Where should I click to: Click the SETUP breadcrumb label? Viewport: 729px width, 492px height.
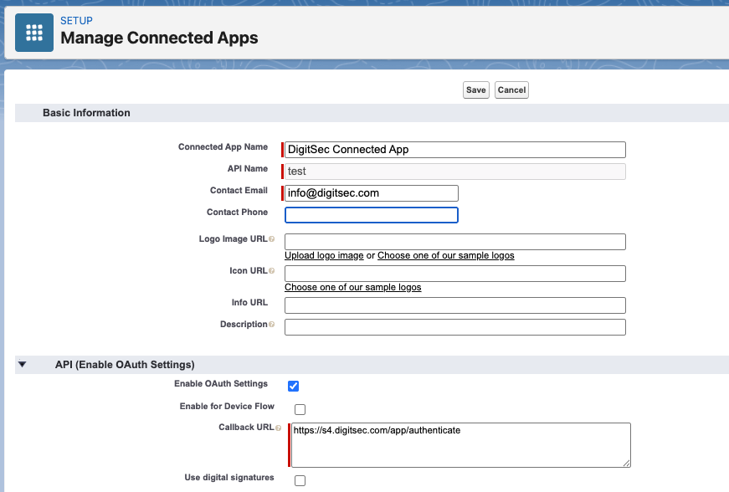click(76, 20)
